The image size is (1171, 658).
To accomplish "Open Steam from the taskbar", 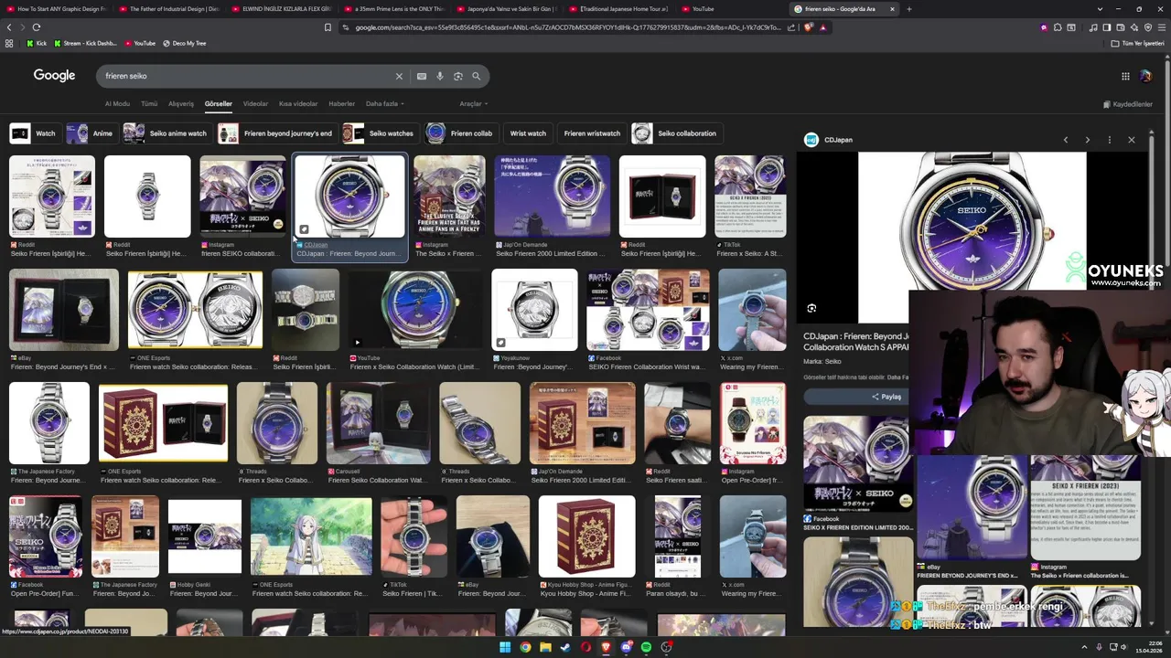I will (x=565, y=647).
